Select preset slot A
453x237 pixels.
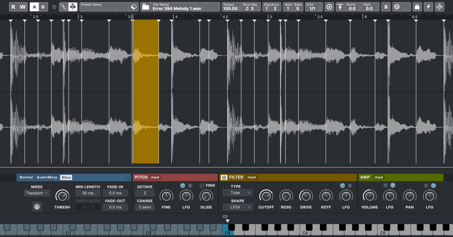[34, 7]
